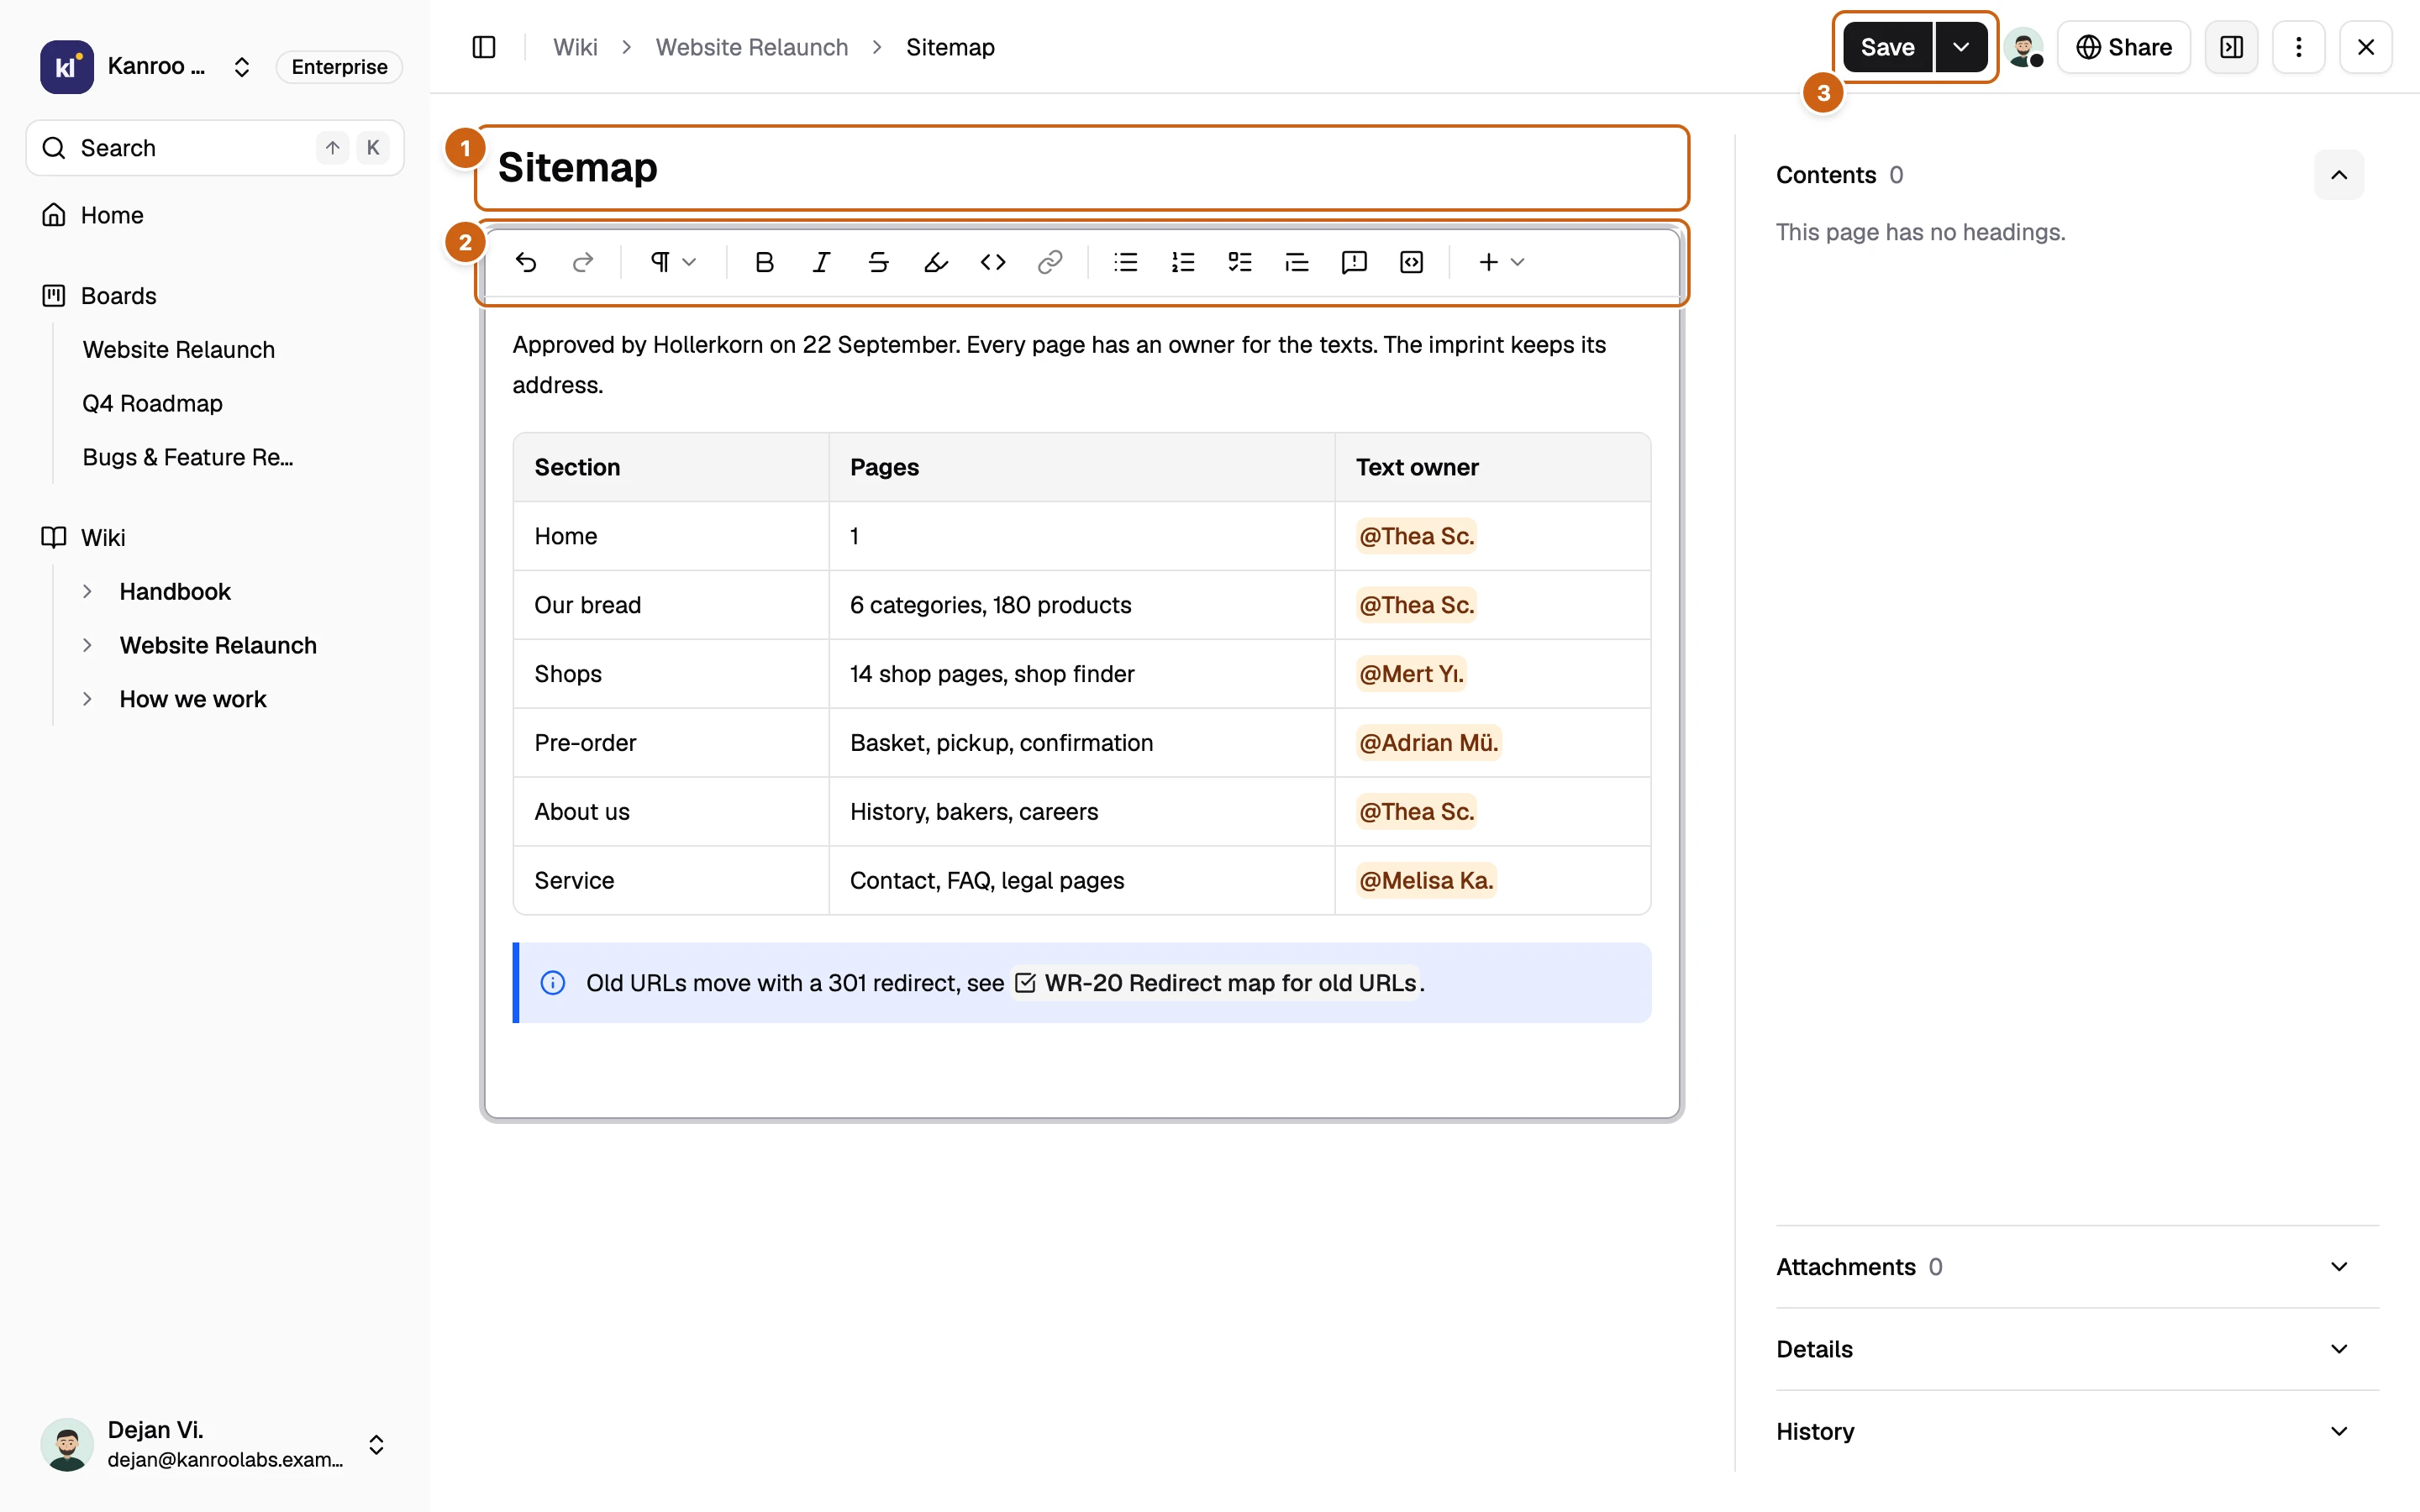This screenshot has height=1512, width=2420.
Task: Open the plus insert menu
Action: click(x=1501, y=262)
